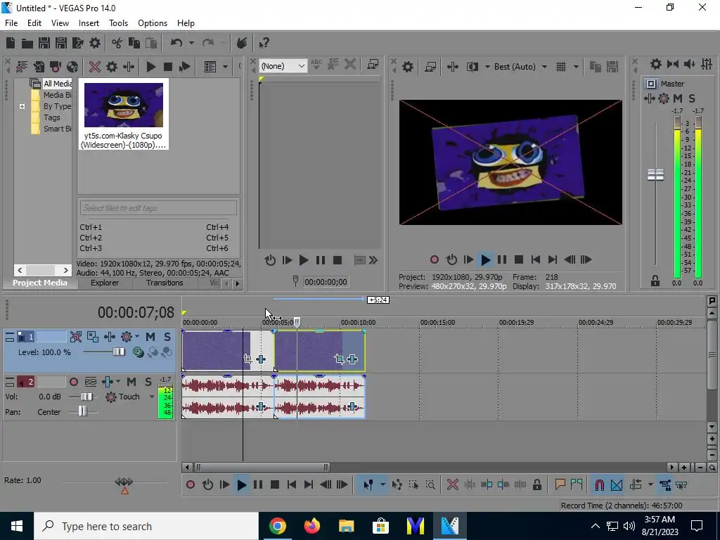Open the (None) preset dropdown
The height and width of the screenshot is (540, 720).
(x=283, y=66)
